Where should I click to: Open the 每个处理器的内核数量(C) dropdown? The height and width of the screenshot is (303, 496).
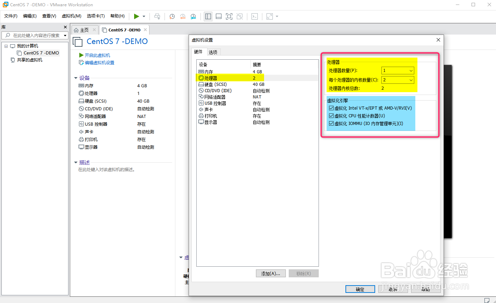[398, 80]
